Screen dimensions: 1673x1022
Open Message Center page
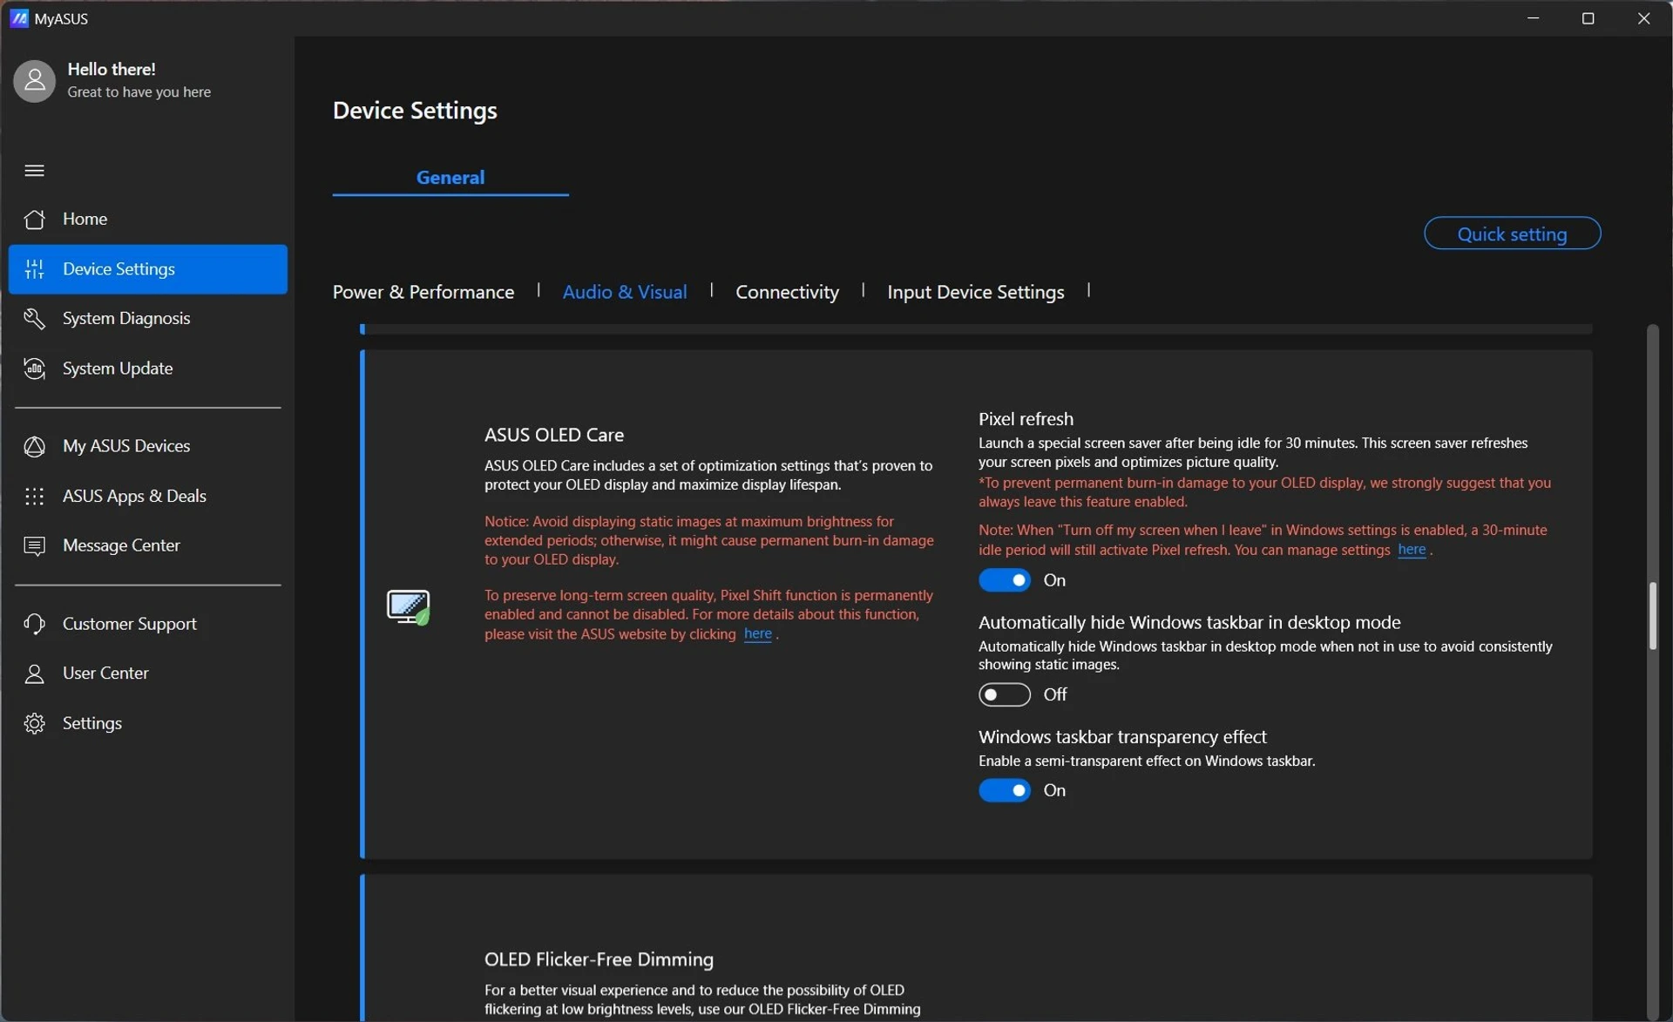[x=148, y=545]
